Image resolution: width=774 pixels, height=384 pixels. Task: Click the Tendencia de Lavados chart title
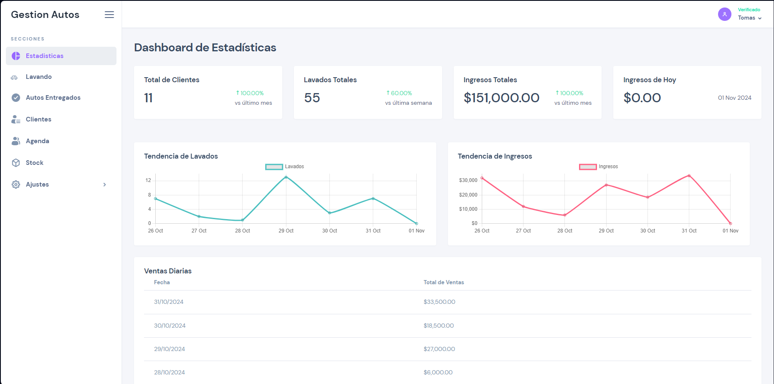(x=181, y=156)
